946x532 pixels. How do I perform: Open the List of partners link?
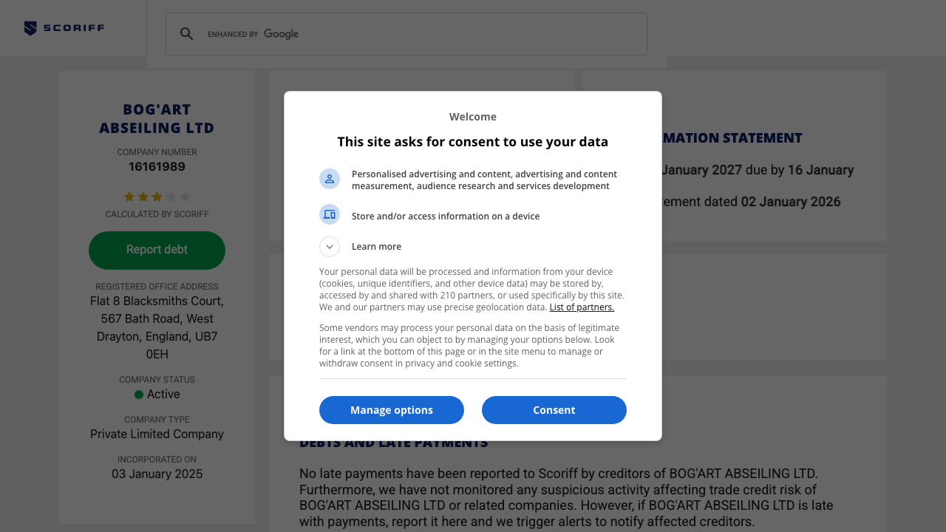[x=582, y=307]
